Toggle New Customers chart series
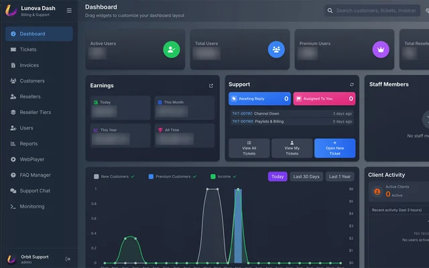 (x=114, y=177)
